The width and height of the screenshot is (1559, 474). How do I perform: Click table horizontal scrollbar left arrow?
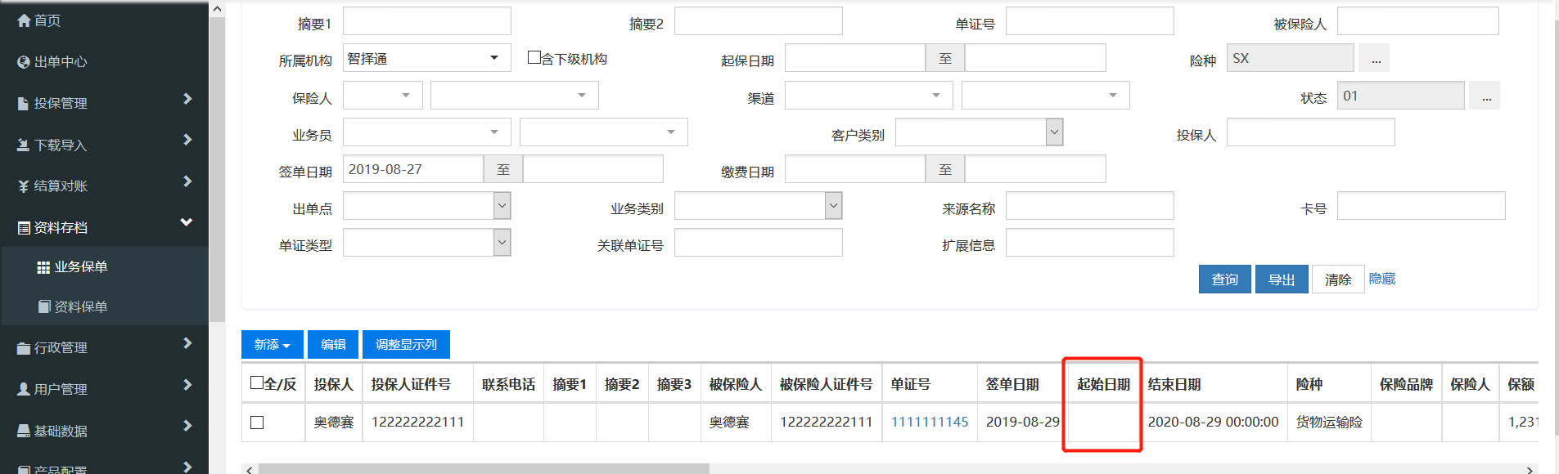250,469
